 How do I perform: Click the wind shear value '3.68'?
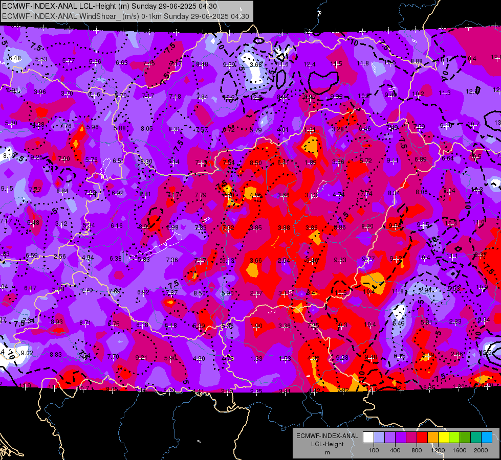point(255,64)
